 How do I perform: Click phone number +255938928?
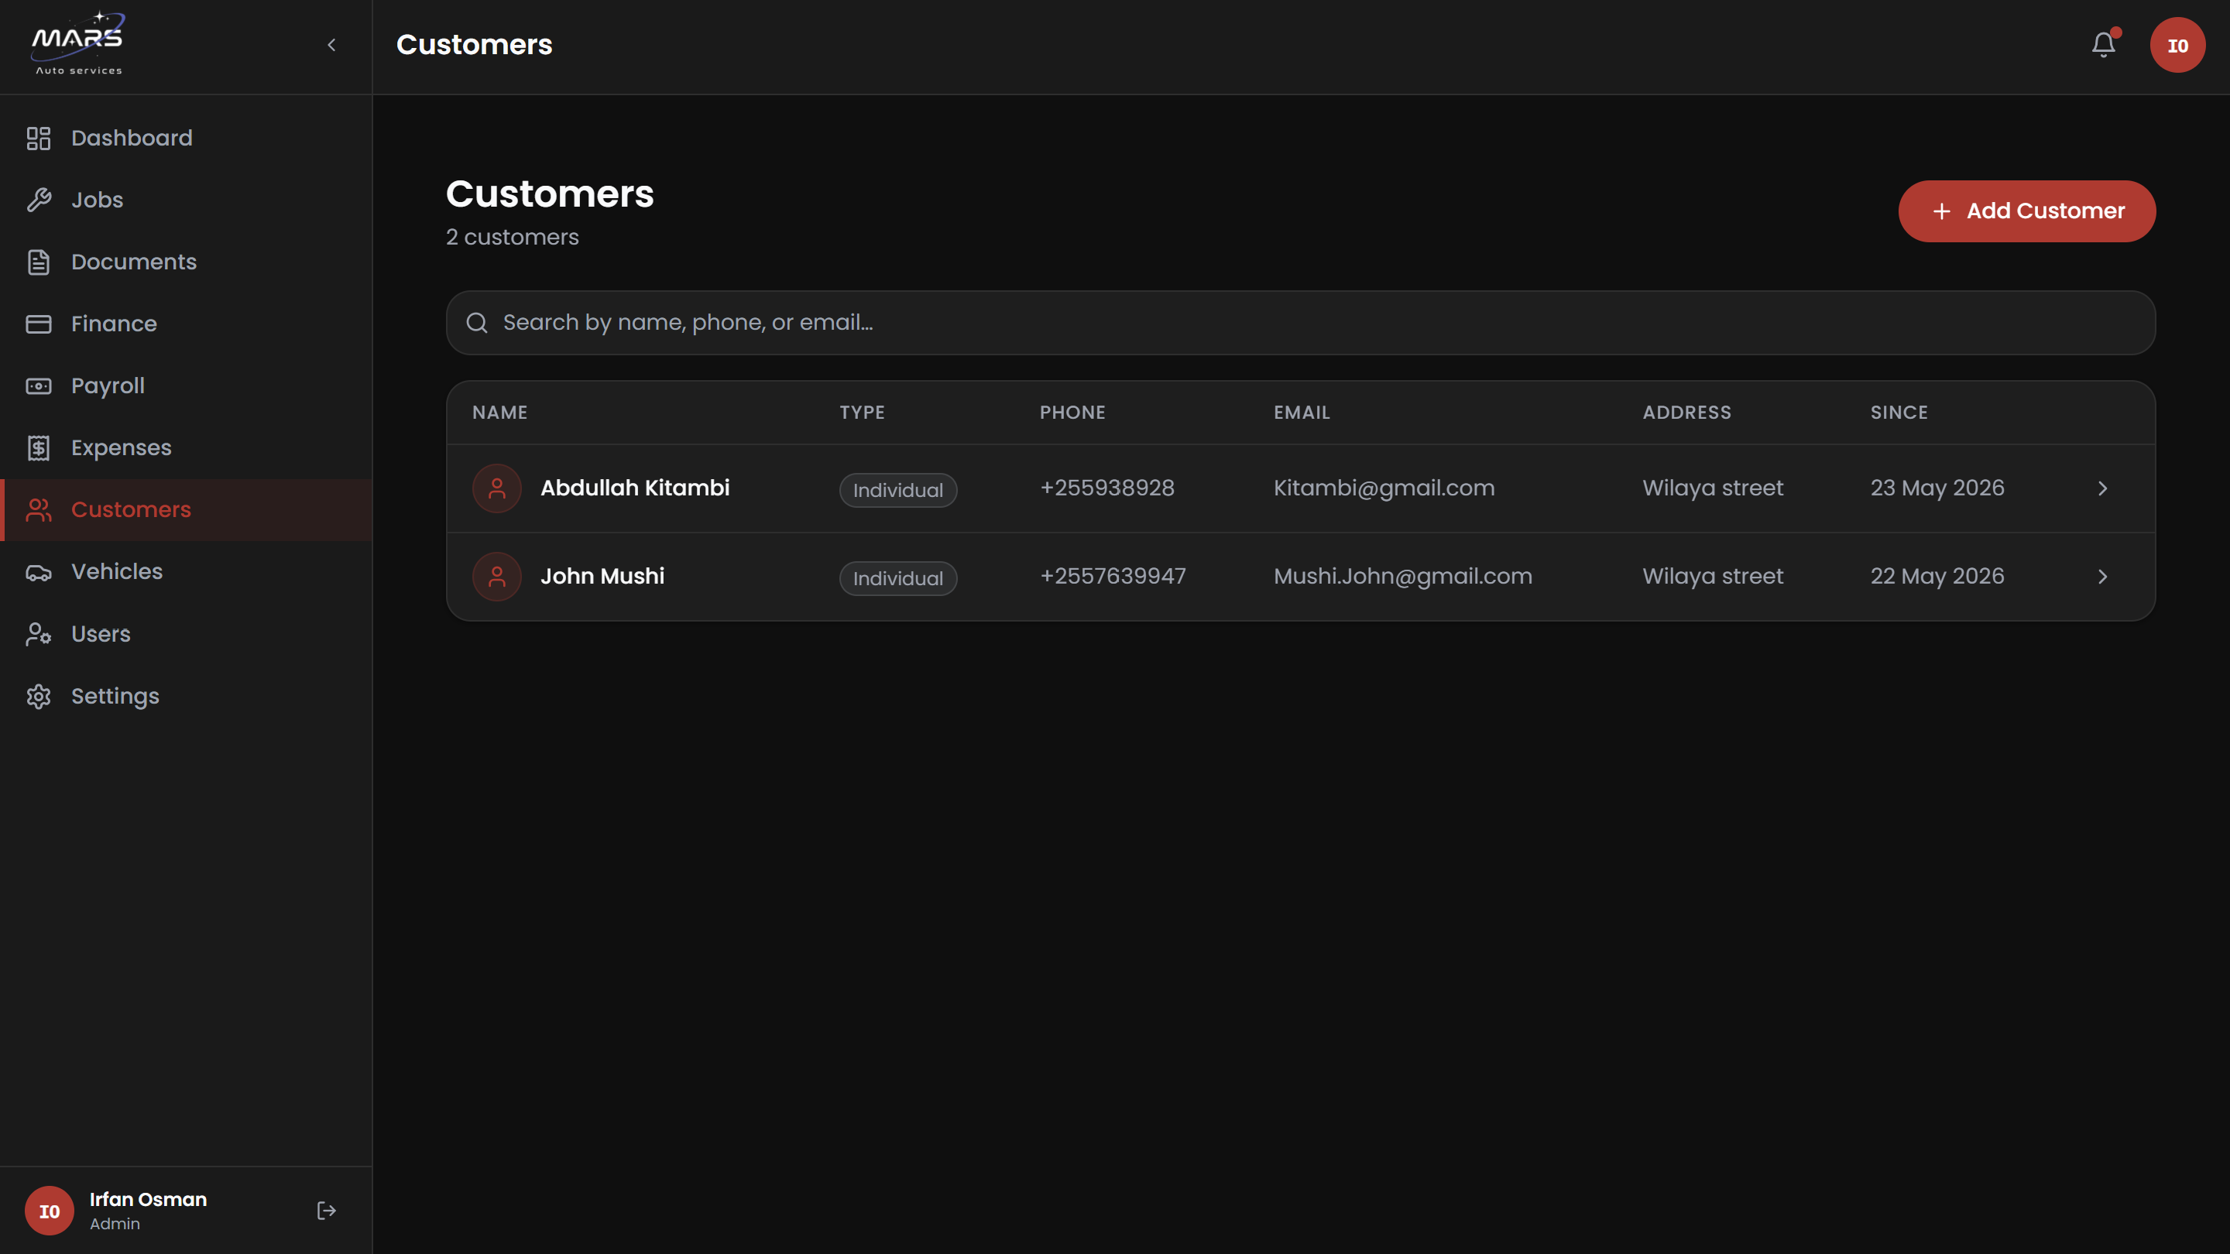1106,488
